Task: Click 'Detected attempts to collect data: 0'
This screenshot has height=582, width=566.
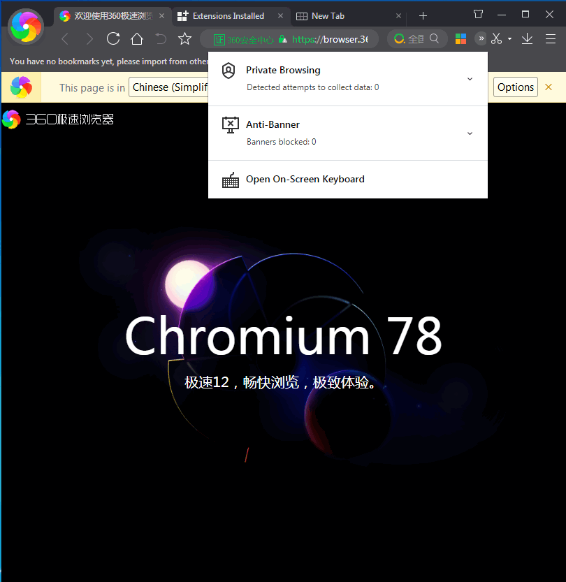Action: [312, 87]
